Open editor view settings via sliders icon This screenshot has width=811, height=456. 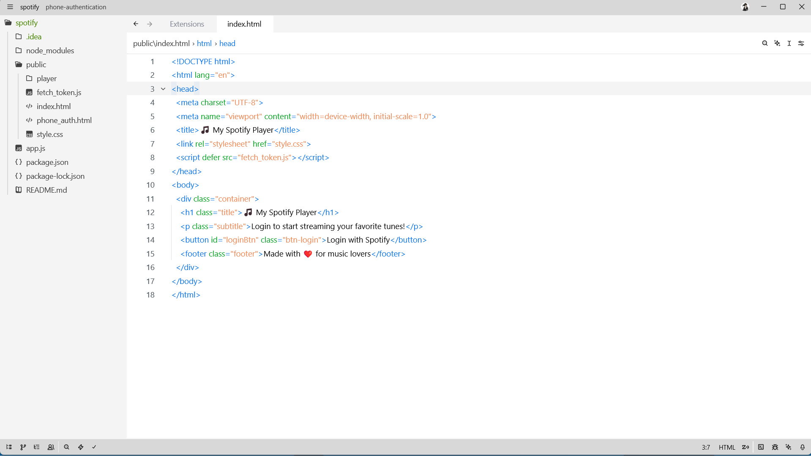pos(801,43)
